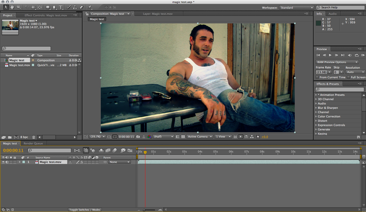This screenshot has width=366, height=212.
Task: Enable the Full Screen checkbox
Action: point(348,77)
